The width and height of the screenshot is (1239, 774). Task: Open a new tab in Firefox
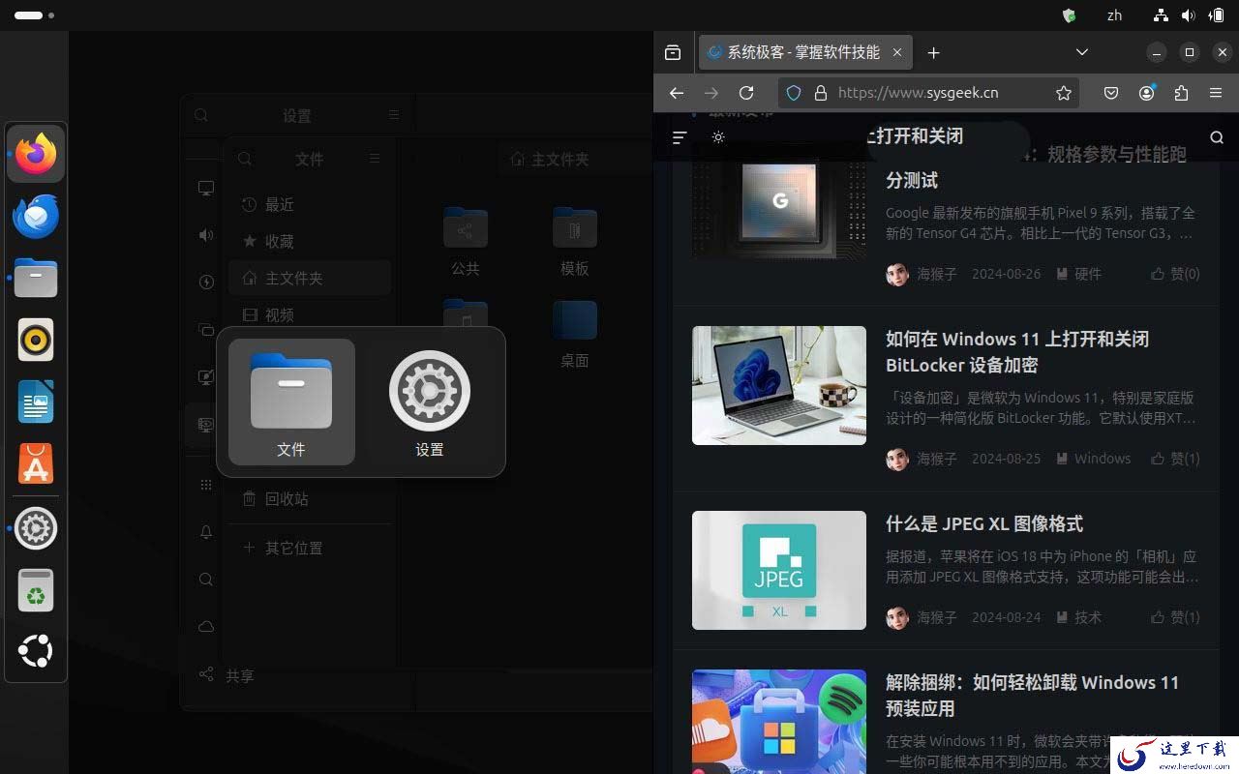933,53
